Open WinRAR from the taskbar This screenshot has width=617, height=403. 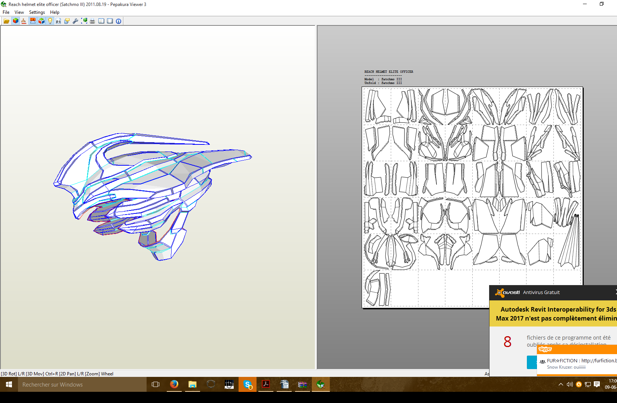(x=303, y=384)
